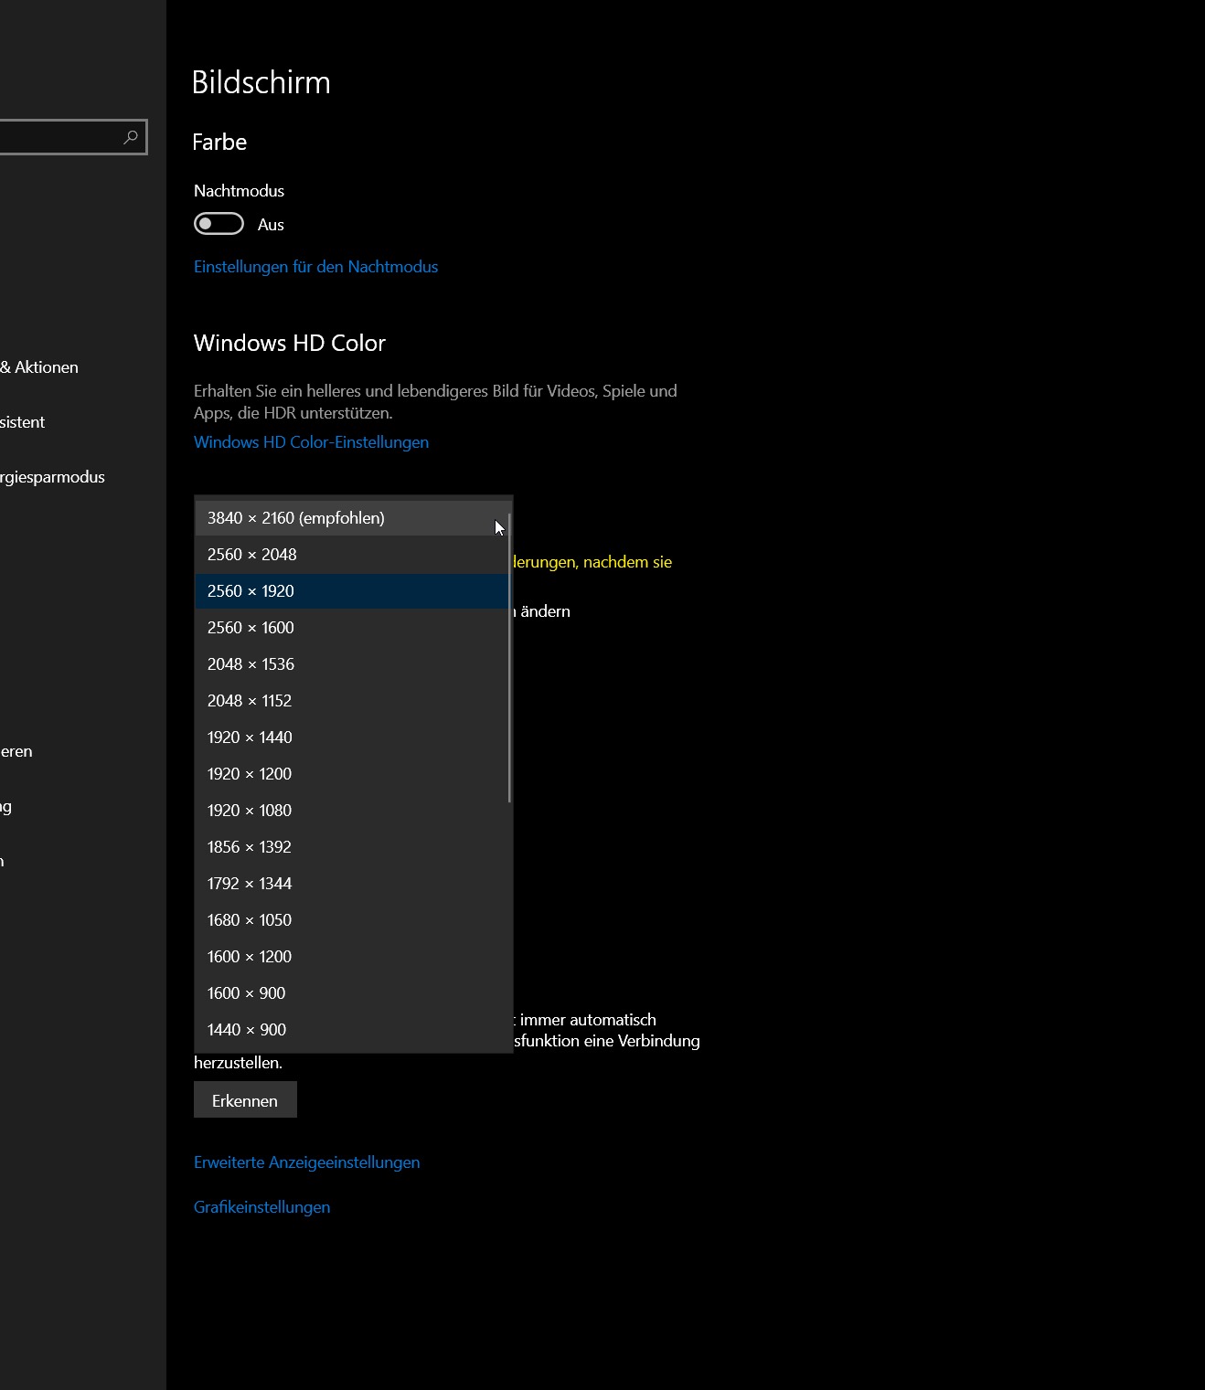
Task: Open Einstellungen für den Nachtmodus link
Action: pos(315,267)
